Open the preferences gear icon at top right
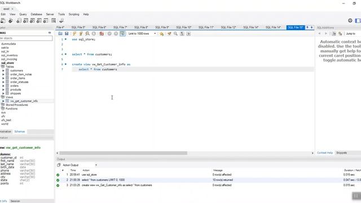Image resolution: width=361 pixels, height=203 pixels. point(350,21)
